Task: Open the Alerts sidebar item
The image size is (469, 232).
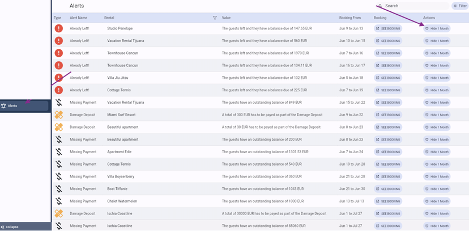Action: pos(24,106)
